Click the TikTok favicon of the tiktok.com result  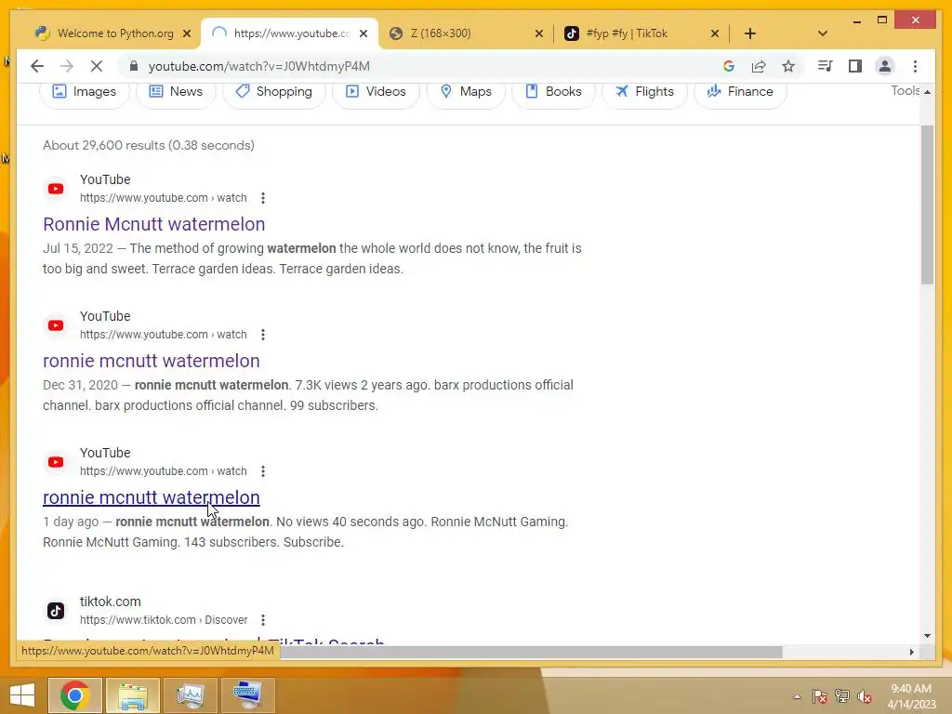pos(56,611)
